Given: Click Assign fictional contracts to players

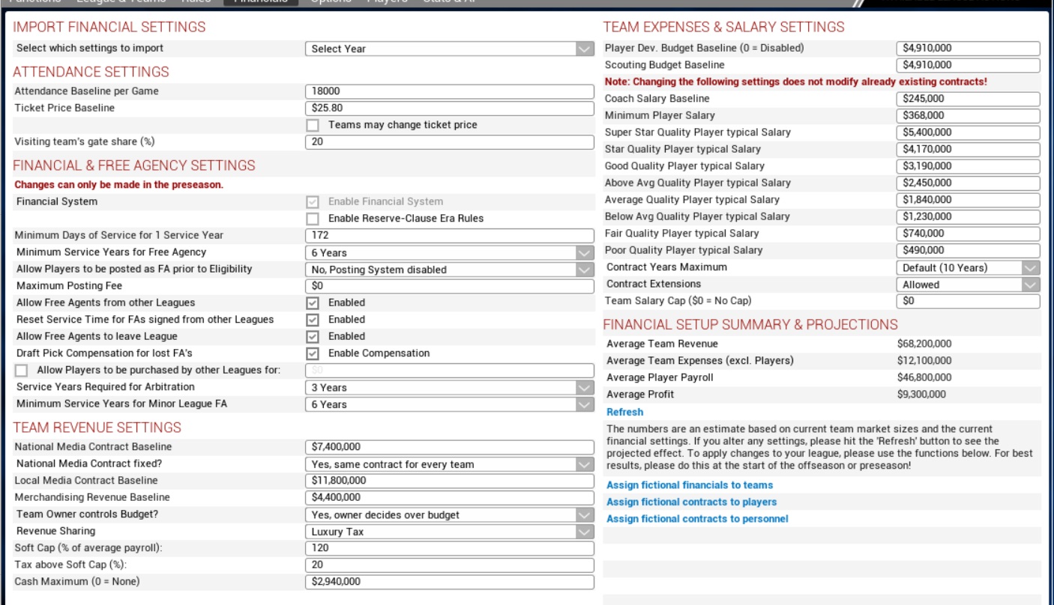Looking at the screenshot, I should [x=691, y=502].
